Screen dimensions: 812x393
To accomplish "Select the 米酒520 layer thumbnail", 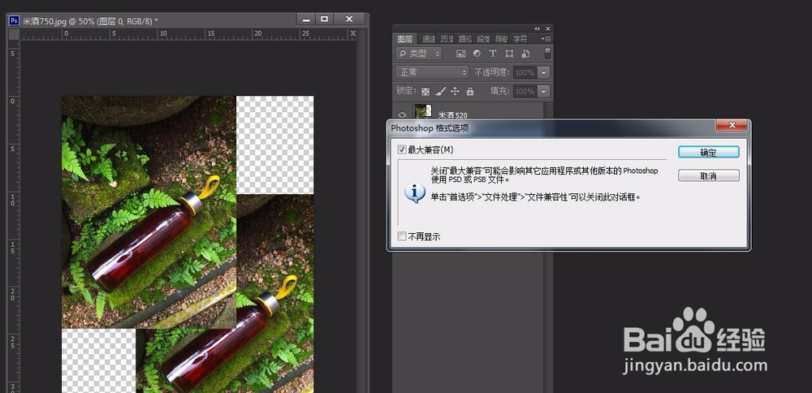I will (423, 111).
